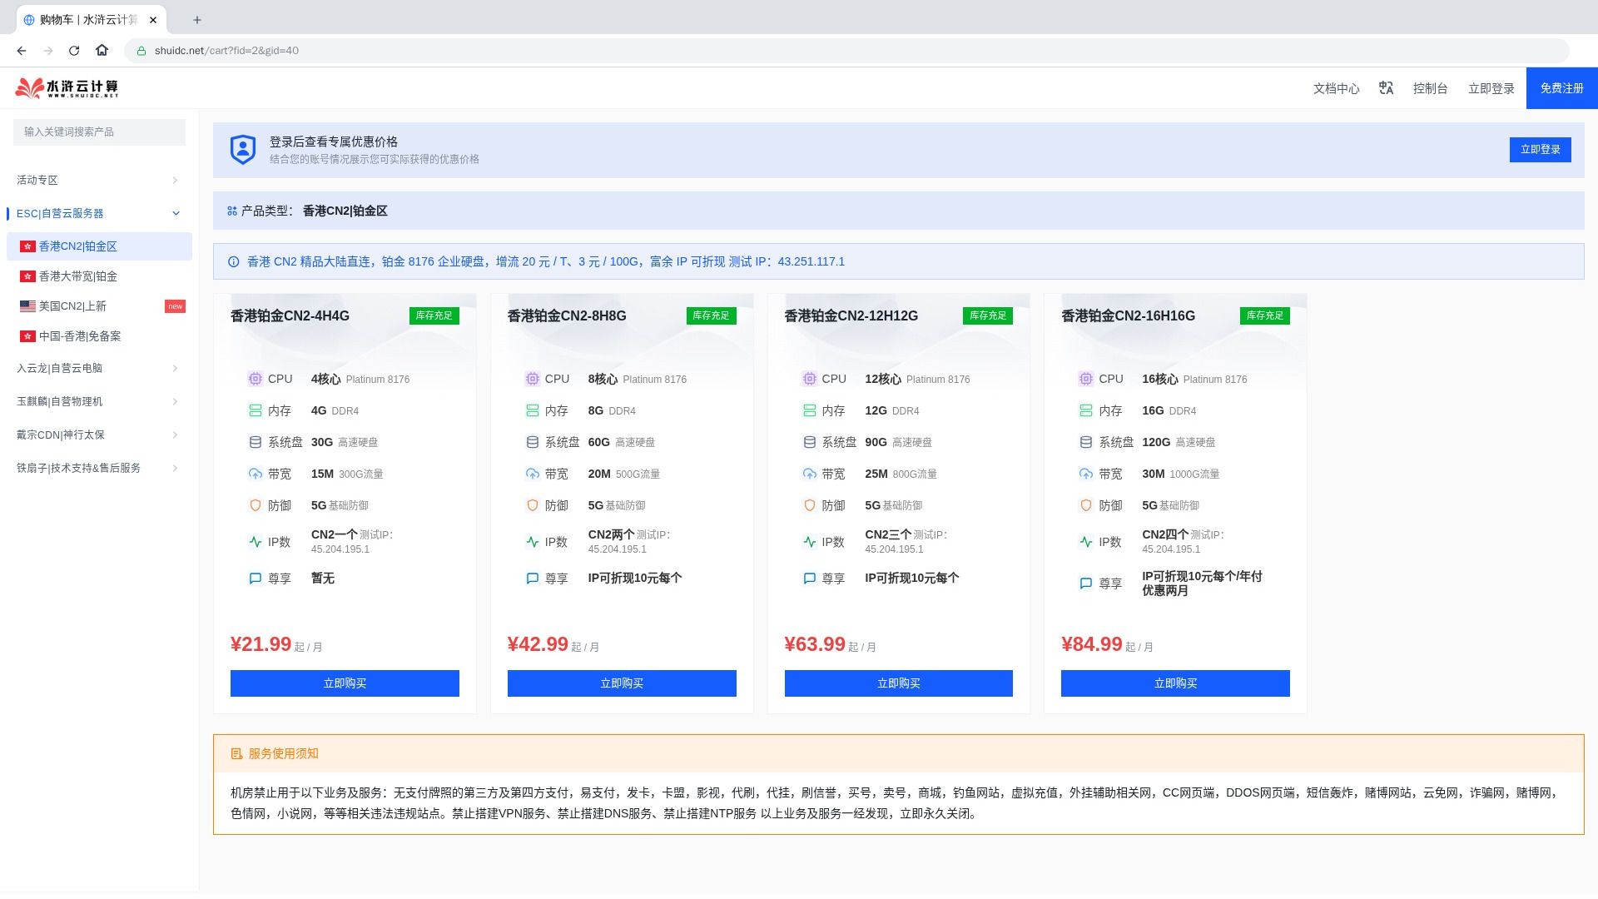Click the new badge next to 美国CN2

(x=175, y=306)
